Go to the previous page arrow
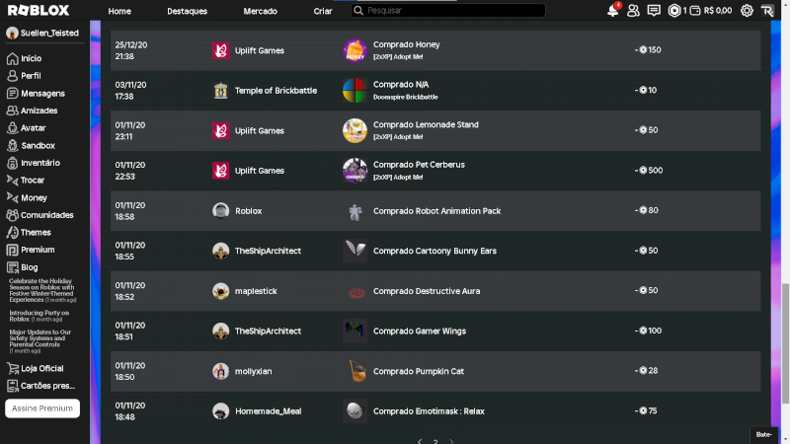This screenshot has height=444, width=790. tap(420, 441)
